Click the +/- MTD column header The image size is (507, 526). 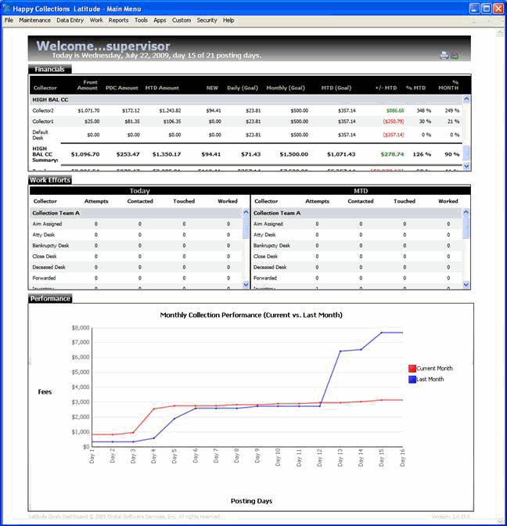coord(386,88)
